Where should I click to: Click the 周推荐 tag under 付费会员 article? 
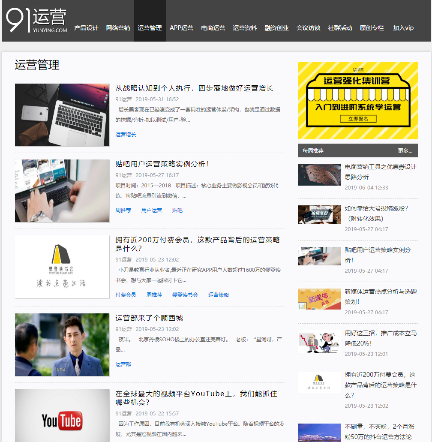(x=154, y=295)
